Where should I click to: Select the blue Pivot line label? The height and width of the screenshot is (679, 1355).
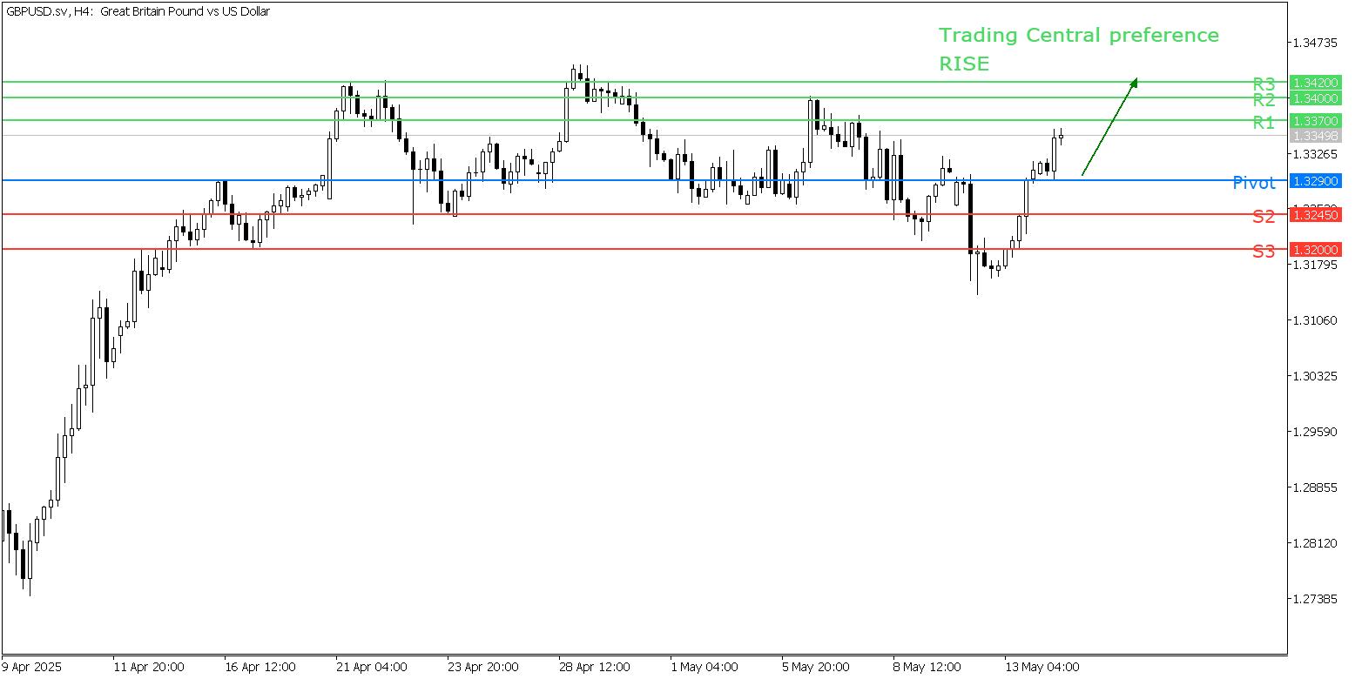(1253, 182)
